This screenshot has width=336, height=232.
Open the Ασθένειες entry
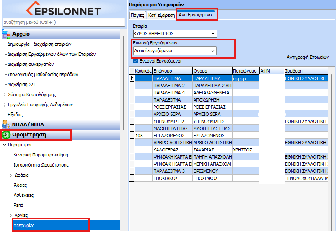tap(23, 196)
